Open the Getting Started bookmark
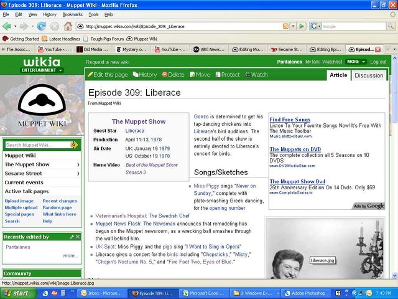Viewport: 398px width, 299px height. [21, 39]
